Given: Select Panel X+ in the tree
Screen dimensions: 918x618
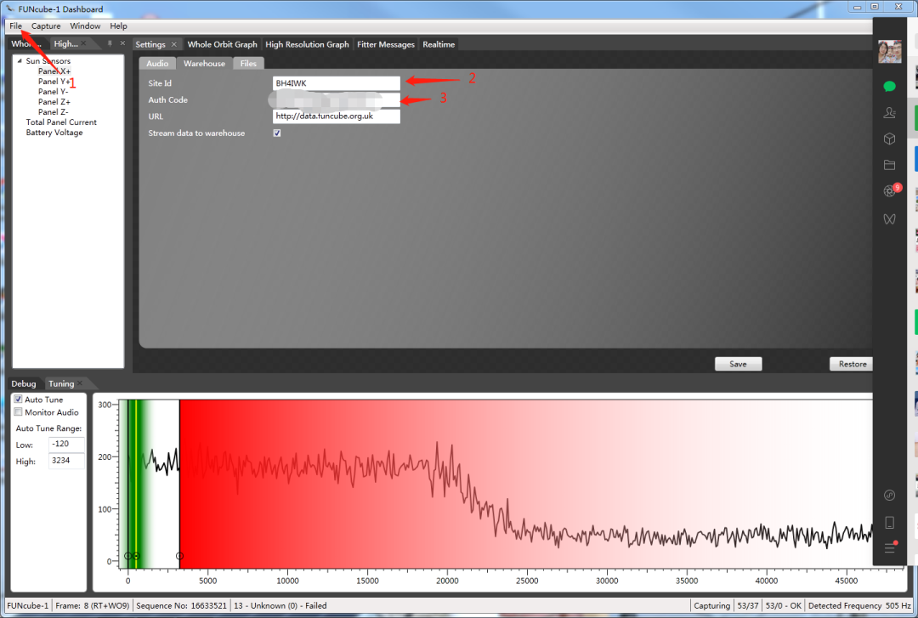Looking at the screenshot, I should tap(54, 71).
